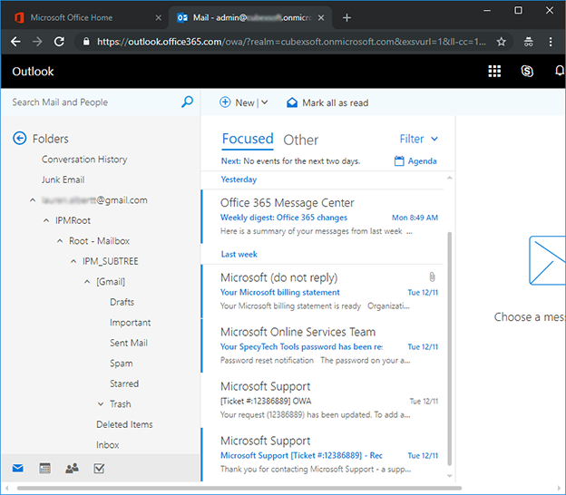Open 'Your Microsoft billing statement' email

pyautogui.click(x=323, y=292)
